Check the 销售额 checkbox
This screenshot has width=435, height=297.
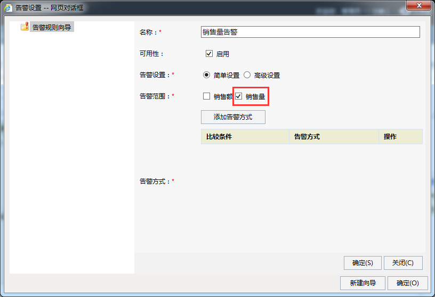(x=206, y=96)
